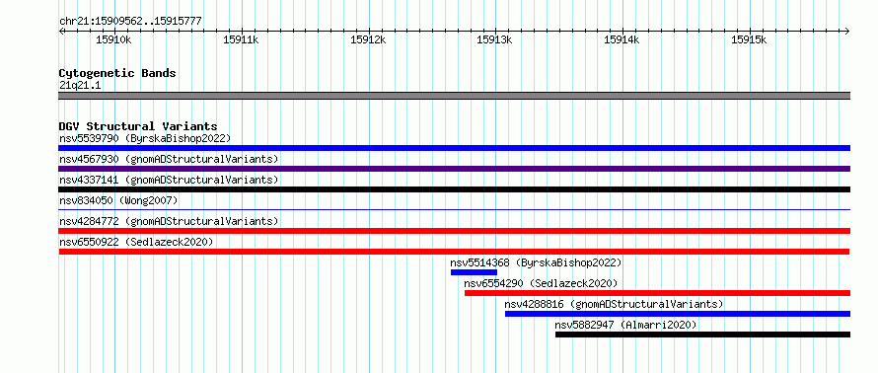Viewport: 878px width, 373px height.
Task: Open the nsv4567930 (gnomADStructuralVariants) label
Action: [169, 159]
